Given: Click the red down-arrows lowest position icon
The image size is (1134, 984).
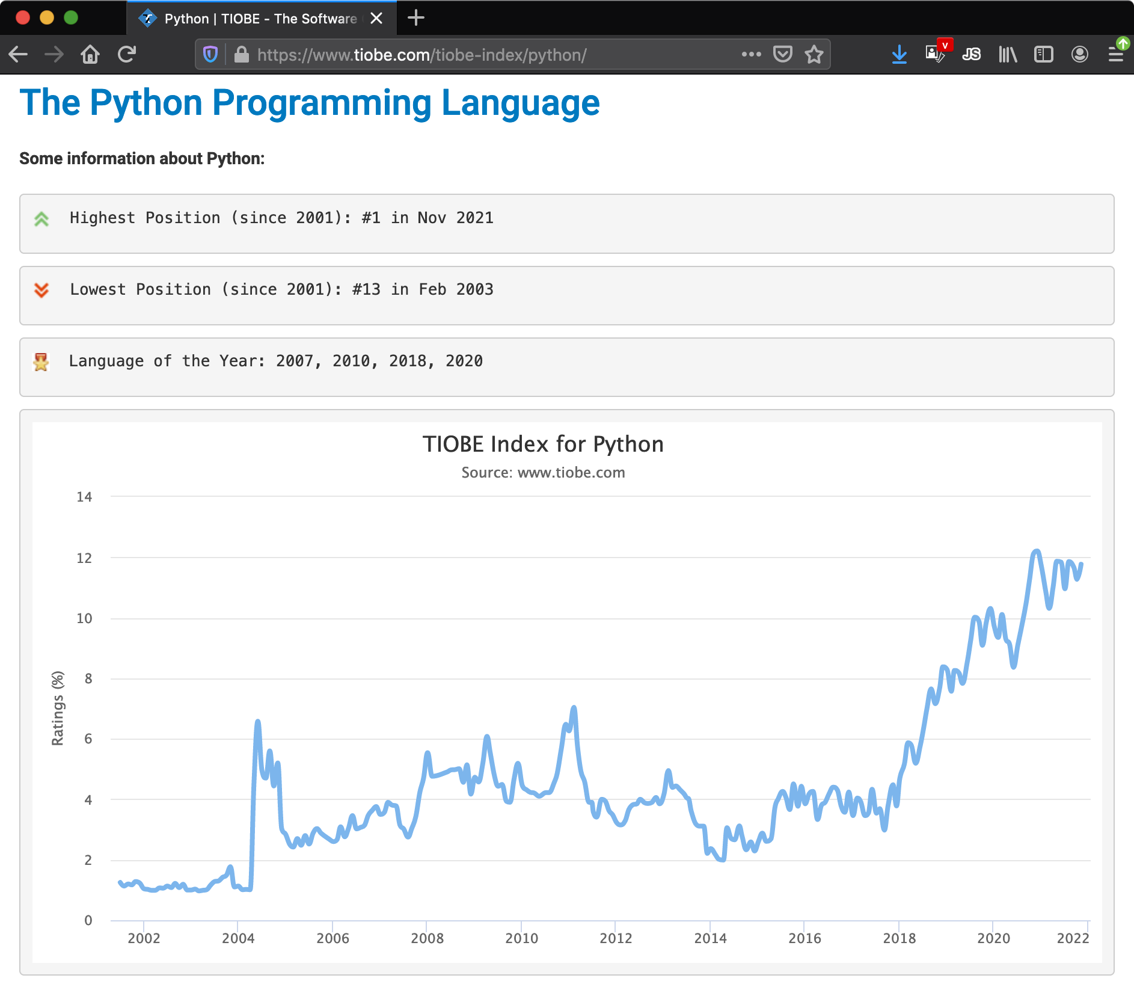Looking at the screenshot, I should (x=41, y=290).
